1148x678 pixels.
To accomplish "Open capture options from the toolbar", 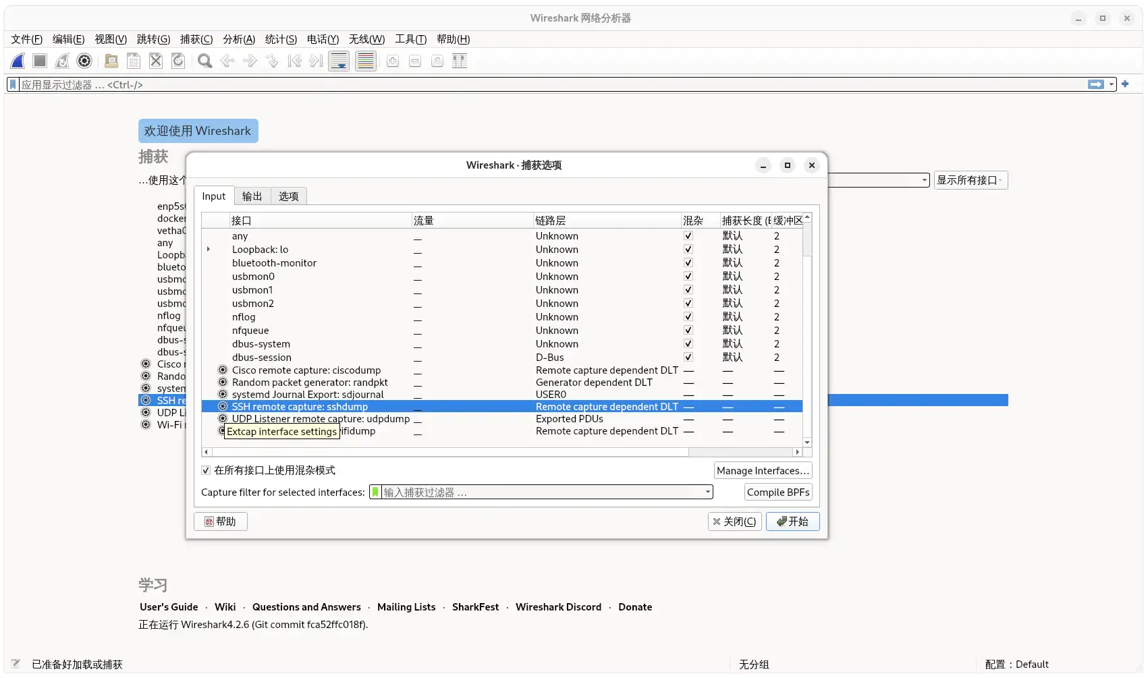I will coord(84,61).
